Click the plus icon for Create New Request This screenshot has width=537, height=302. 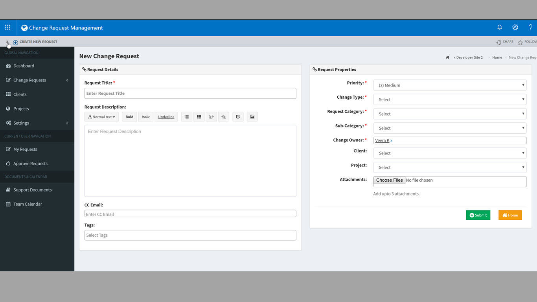tap(15, 42)
